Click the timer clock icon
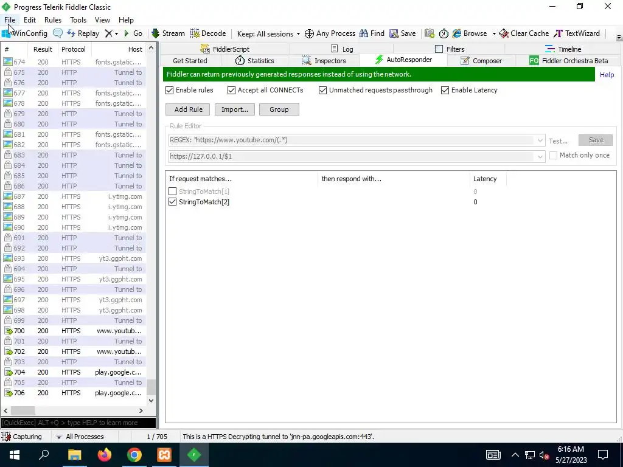623x467 pixels. coord(444,33)
